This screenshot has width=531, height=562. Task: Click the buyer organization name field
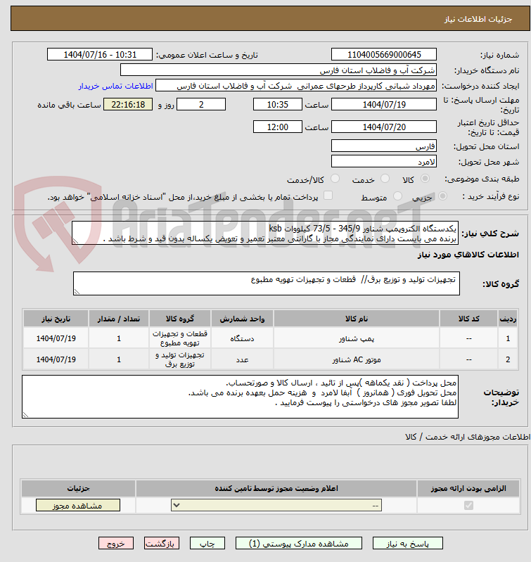[279, 70]
